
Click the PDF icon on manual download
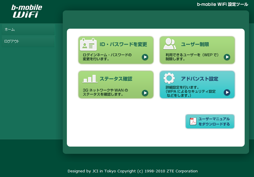[x=193, y=121]
